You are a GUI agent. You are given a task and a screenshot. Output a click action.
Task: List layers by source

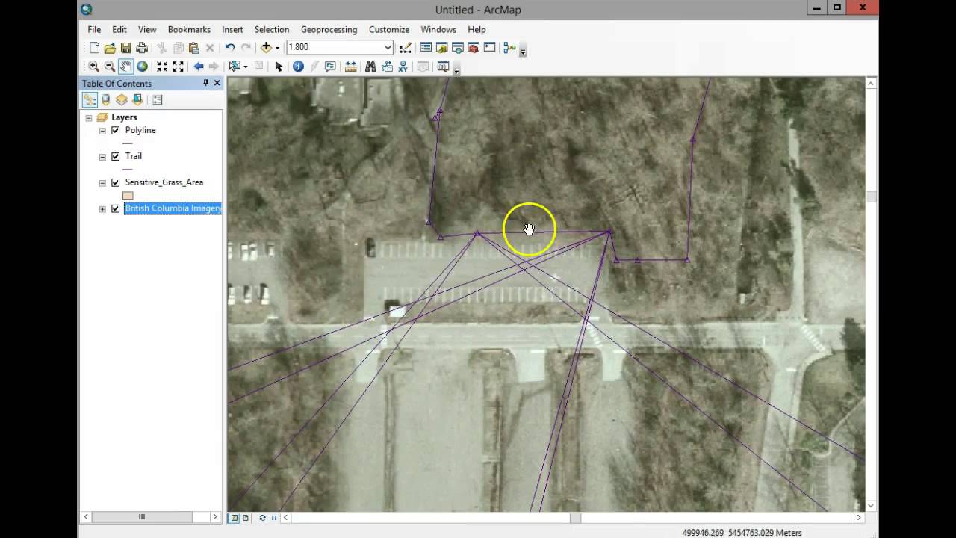point(106,100)
